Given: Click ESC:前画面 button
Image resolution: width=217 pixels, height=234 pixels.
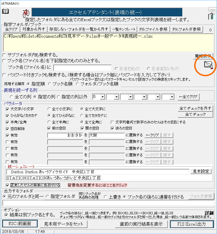Looking at the screenshot, I should (20, 224).
